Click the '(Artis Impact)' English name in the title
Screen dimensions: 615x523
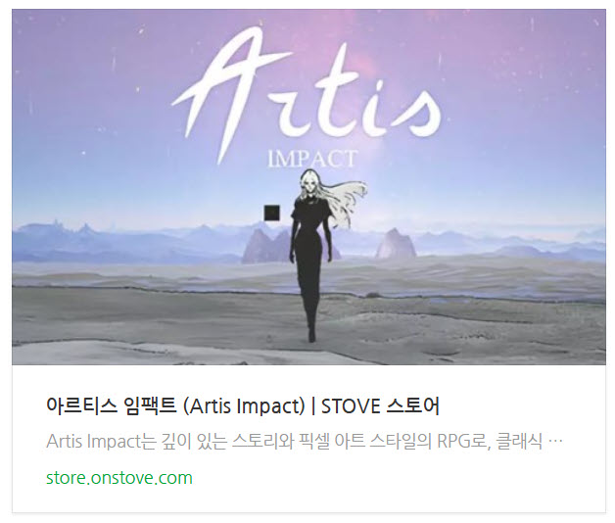(x=244, y=405)
